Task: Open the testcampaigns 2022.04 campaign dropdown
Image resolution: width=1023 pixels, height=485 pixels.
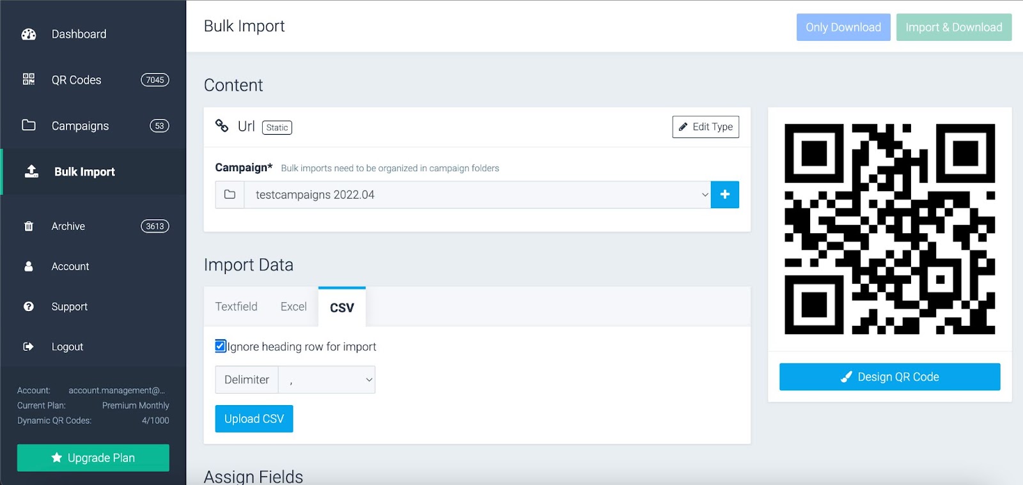Action: [x=477, y=194]
